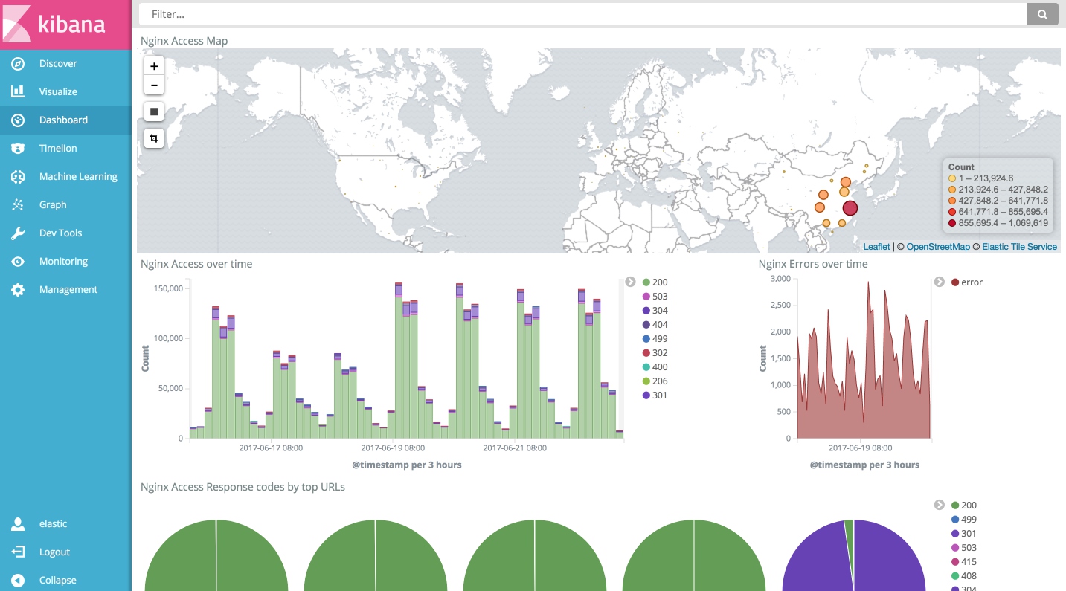The width and height of the screenshot is (1066, 591).
Task: Click the elastic user avatar icon
Action: tap(18, 523)
